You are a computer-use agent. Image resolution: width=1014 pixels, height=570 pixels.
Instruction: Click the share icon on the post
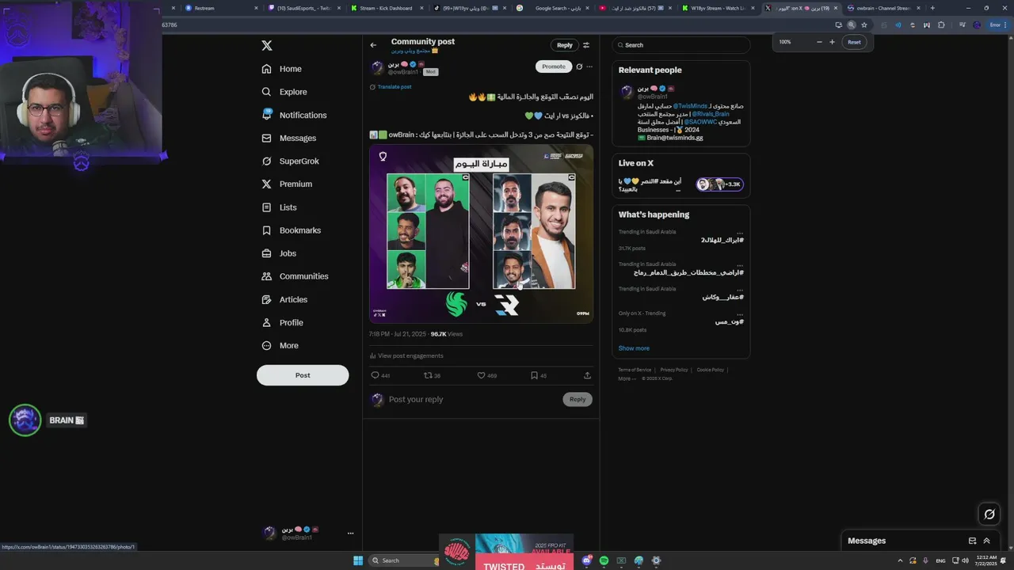tap(587, 375)
